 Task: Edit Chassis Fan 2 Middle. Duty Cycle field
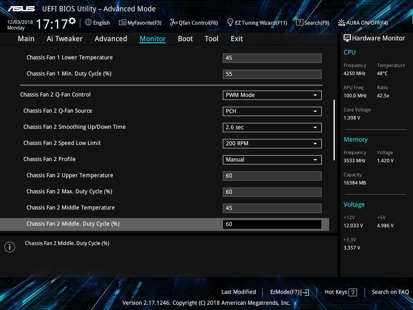coord(272,224)
